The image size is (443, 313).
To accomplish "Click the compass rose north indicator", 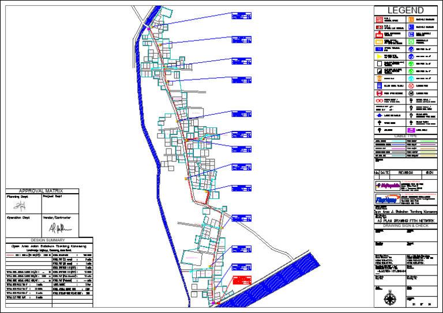I will [390, 299].
